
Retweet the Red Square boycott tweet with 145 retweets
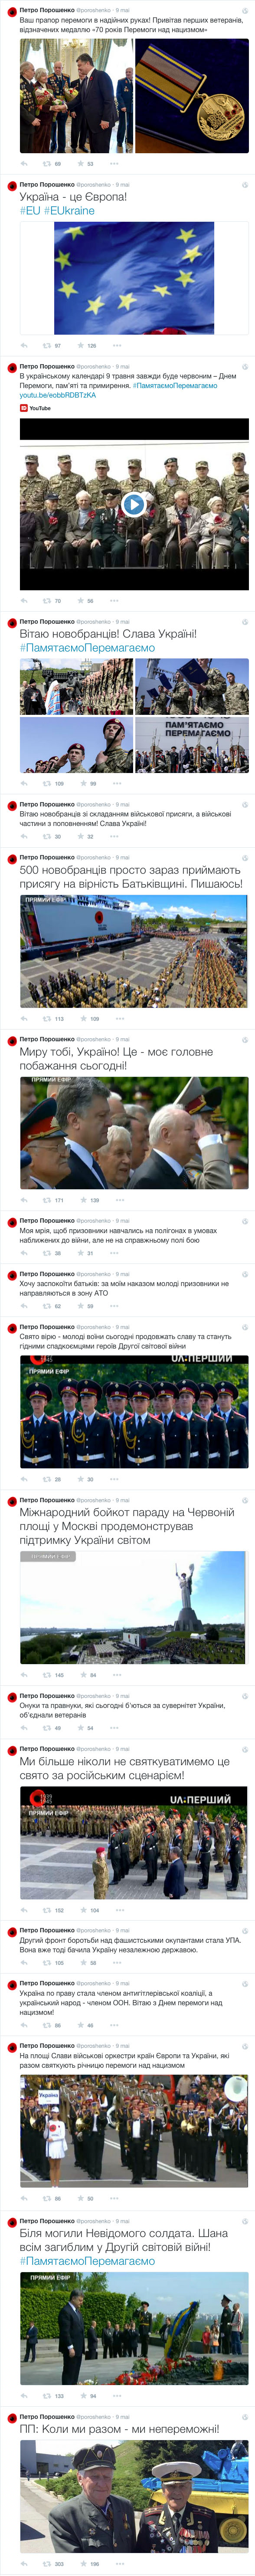pos(46,1675)
